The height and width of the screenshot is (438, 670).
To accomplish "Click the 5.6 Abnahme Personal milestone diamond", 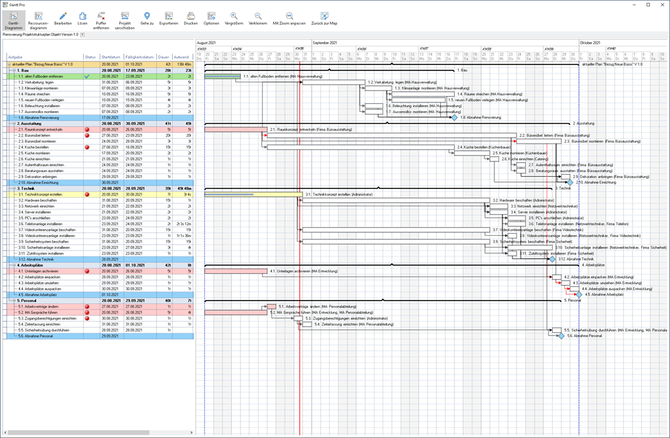I will pos(561,336).
